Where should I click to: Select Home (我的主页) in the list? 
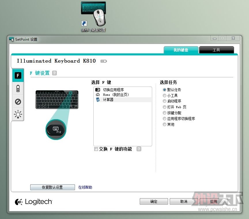[x=122, y=95]
